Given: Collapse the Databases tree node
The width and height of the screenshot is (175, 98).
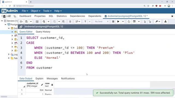Looking at the screenshot, I should coord(9,28).
